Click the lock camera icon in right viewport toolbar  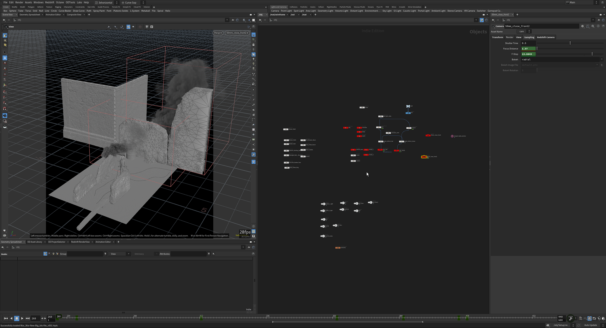(253, 45)
